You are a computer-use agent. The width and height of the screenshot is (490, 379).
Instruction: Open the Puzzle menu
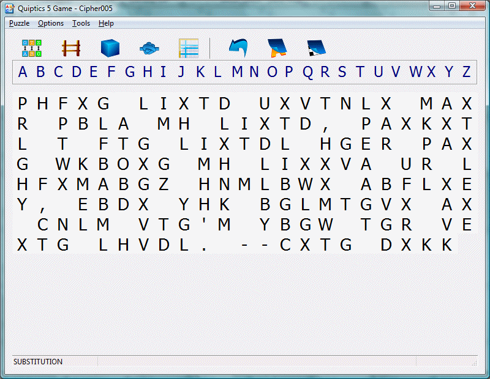[19, 23]
